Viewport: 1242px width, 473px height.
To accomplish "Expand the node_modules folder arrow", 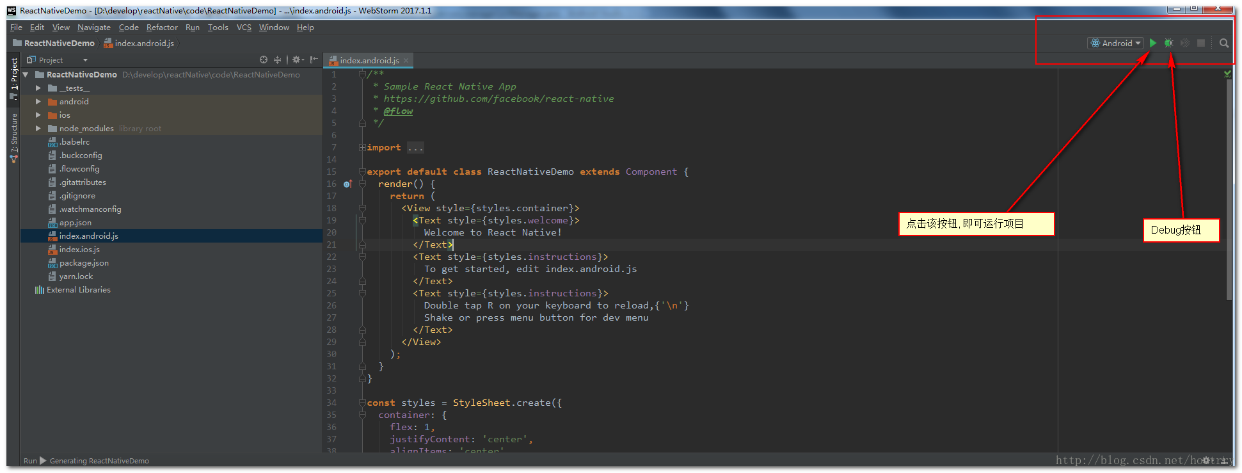I will (38, 128).
